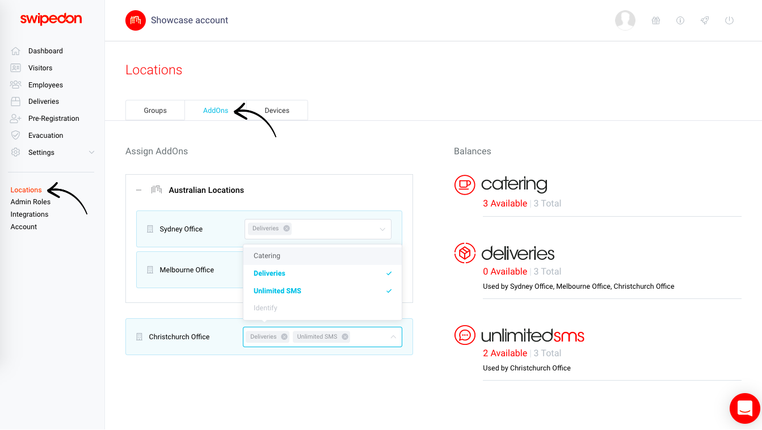Remove Unlimited SMS tag from Christchurch Office
This screenshot has width=762, height=430.
pyautogui.click(x=345, y=337)
